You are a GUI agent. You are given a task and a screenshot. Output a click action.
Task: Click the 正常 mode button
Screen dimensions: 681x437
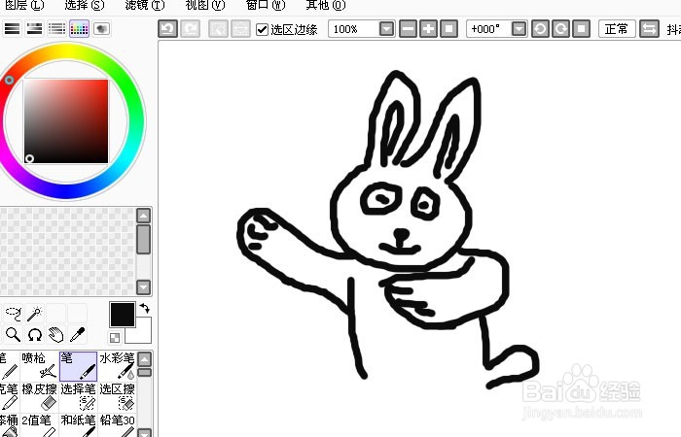click(617, 29)
